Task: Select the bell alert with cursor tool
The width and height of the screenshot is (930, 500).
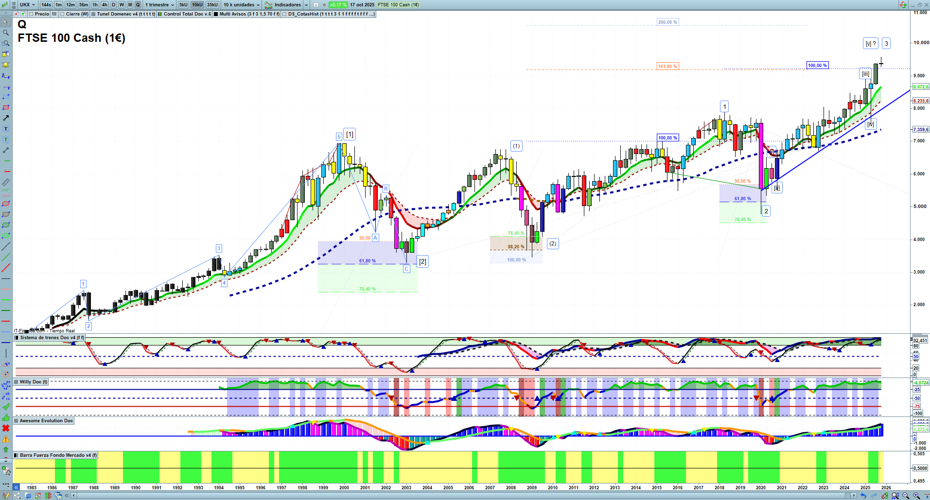Action: (x=6, y=54)
